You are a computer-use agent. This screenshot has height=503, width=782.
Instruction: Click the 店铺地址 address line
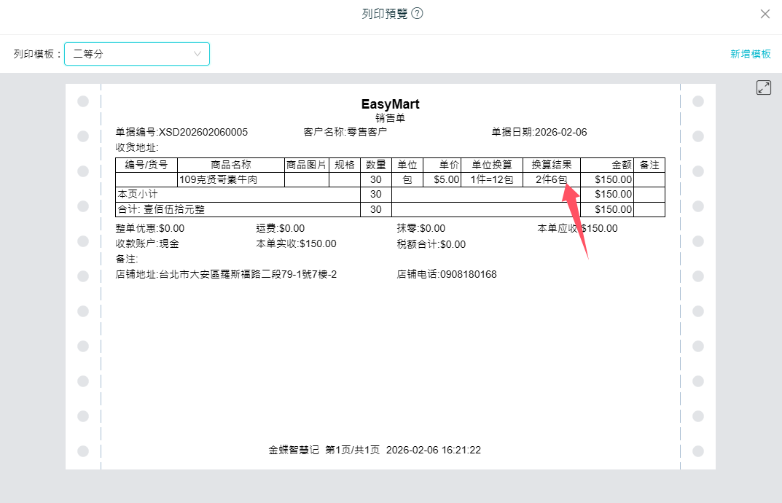pos(226,274)
